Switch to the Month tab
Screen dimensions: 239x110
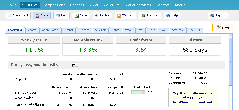[115, 30]
